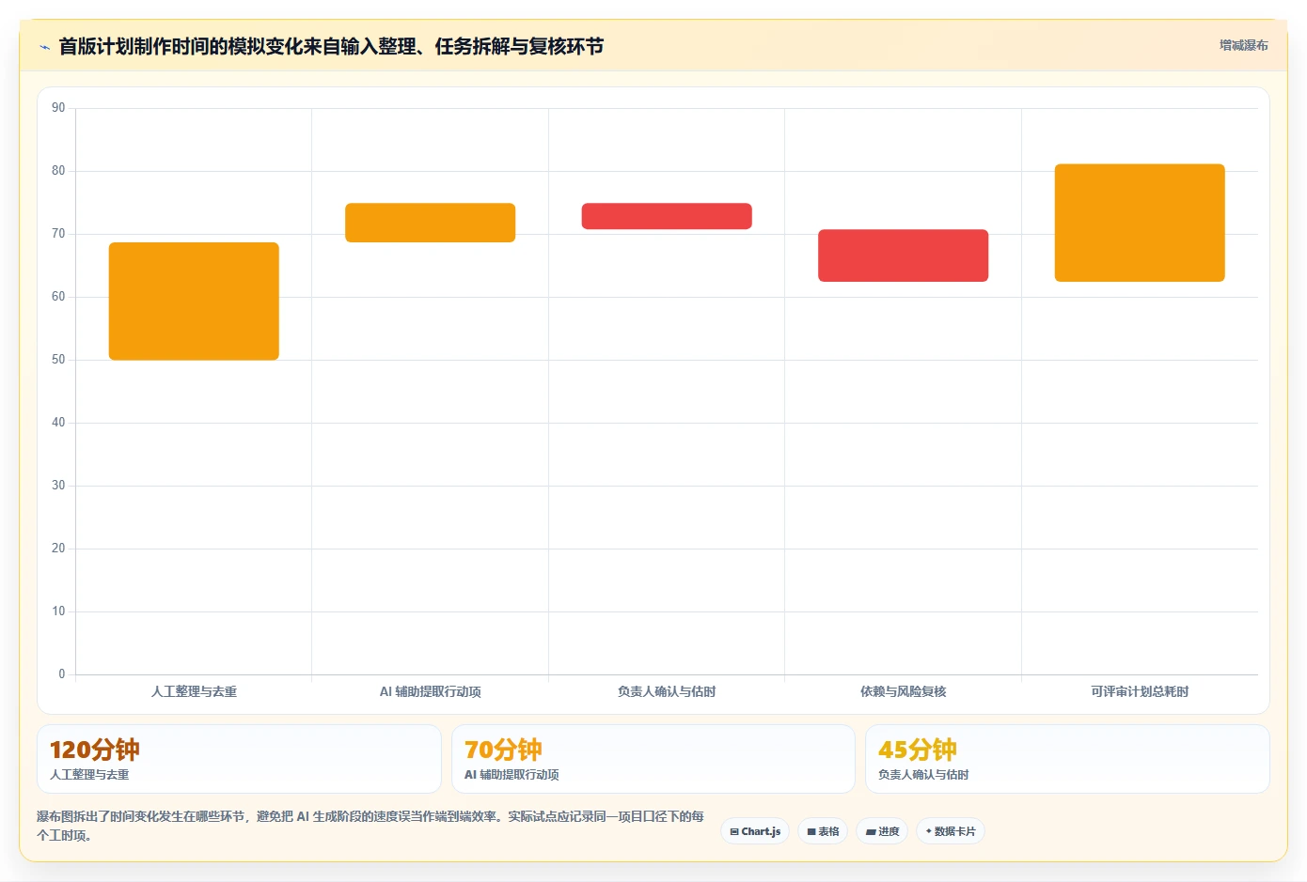Click y-axis tick value 0
The image size is (1307, 882).
[x=62, y=674]
